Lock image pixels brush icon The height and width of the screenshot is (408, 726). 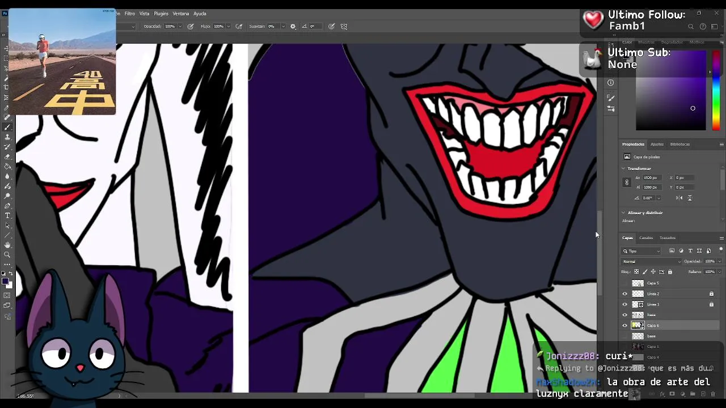[645, 271]
